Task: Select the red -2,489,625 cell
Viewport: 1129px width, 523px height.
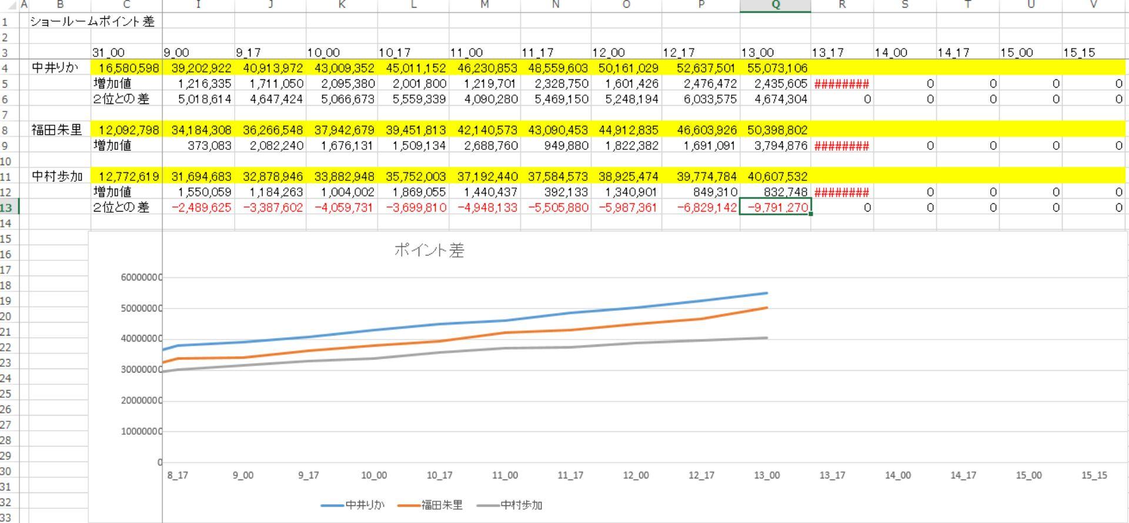Action: 200,207
